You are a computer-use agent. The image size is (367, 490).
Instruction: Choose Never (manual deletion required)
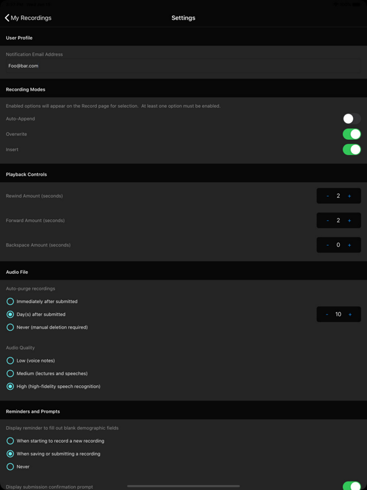[x=47, y=327]
